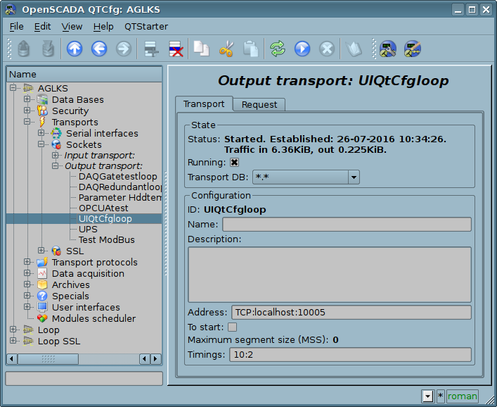
Task: Collapse the Output transport node
Action: pyautogui.click(x=55, y=165)
